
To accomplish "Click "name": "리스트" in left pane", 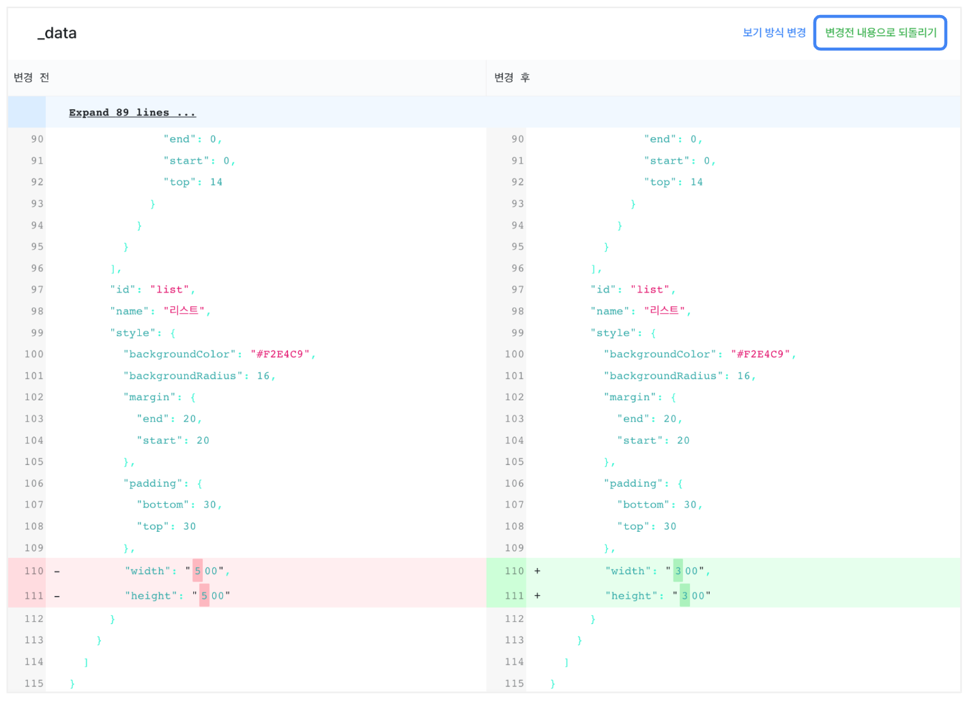I will [x=160, y=311].
